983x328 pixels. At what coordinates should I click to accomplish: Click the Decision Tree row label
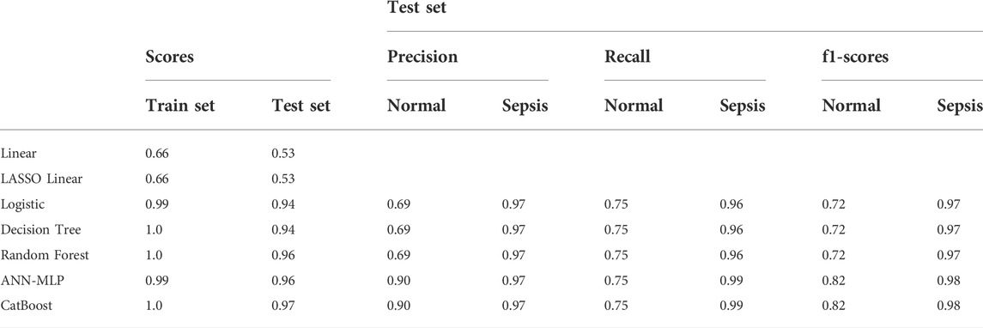coord(40,230)
